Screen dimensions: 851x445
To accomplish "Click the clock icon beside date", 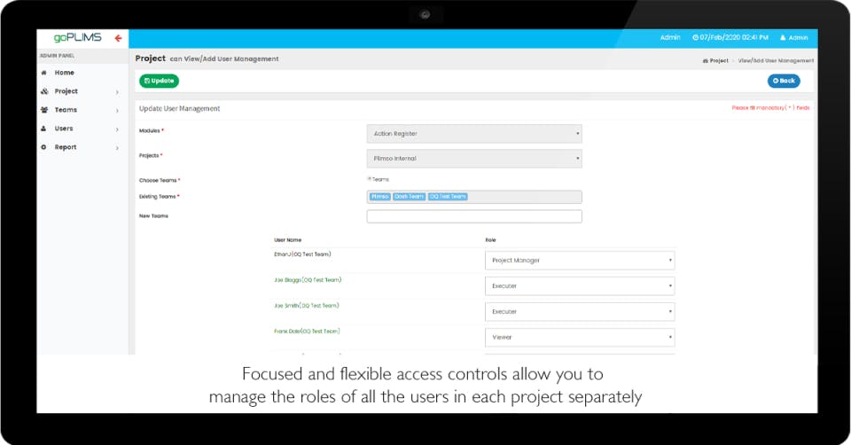I will [x=695, y=37].
